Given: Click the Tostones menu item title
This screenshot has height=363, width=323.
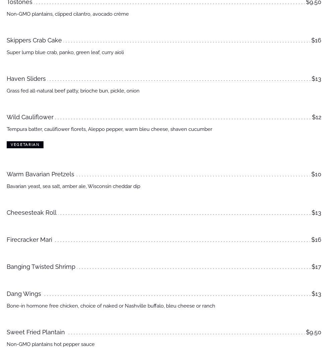Looking at the screenshot, I should (19, 2).
